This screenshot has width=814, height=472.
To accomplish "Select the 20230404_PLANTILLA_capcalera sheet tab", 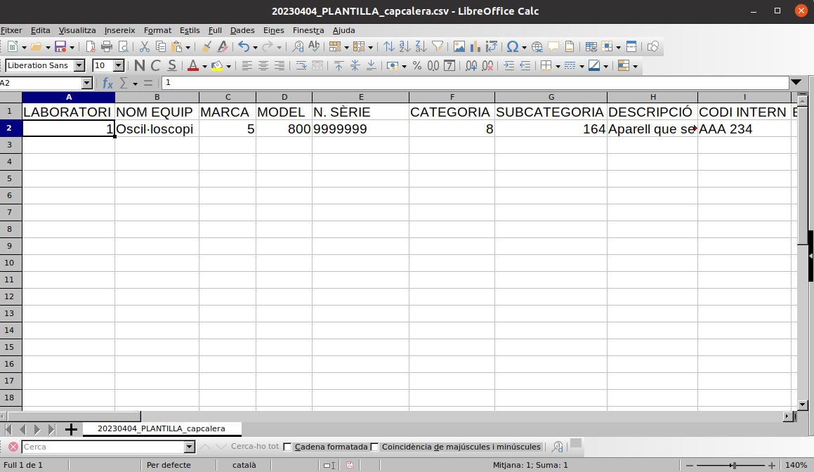I will click(x=162, y=428).
